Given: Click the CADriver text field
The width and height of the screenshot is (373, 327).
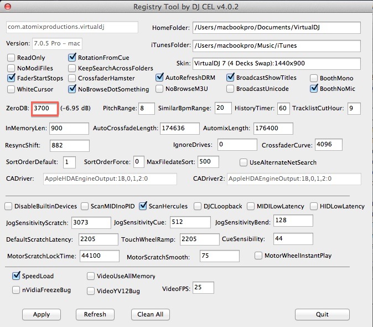Looking at the screenshot, I should pos(110,179).
